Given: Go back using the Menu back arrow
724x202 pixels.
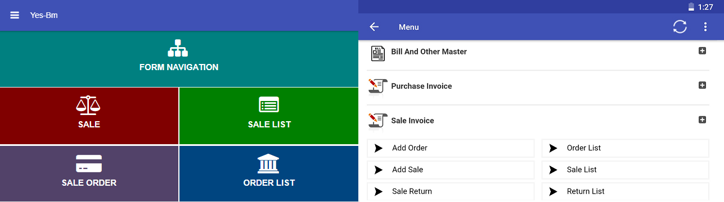Looking at the screenshot, I should click(374, 27).
